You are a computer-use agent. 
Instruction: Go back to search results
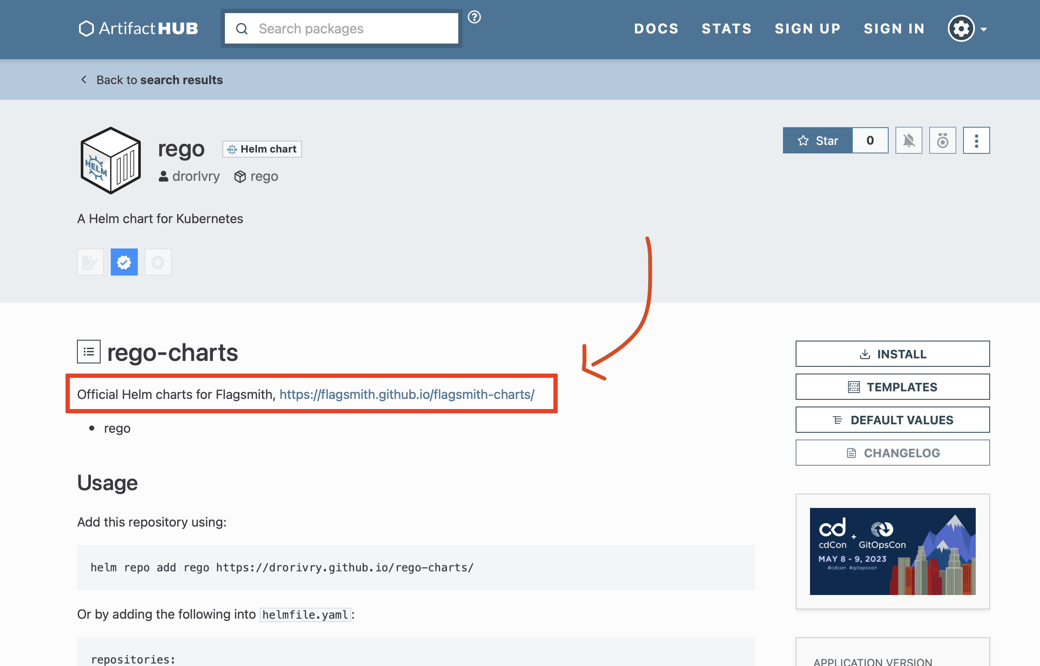pyautogui.click(x=151, y=80)
